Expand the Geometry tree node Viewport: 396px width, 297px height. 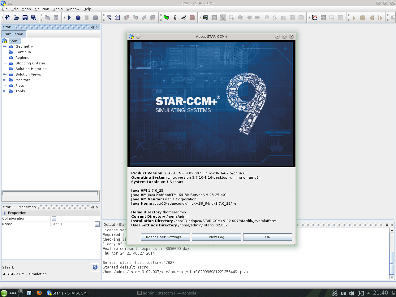coord(5,46)
